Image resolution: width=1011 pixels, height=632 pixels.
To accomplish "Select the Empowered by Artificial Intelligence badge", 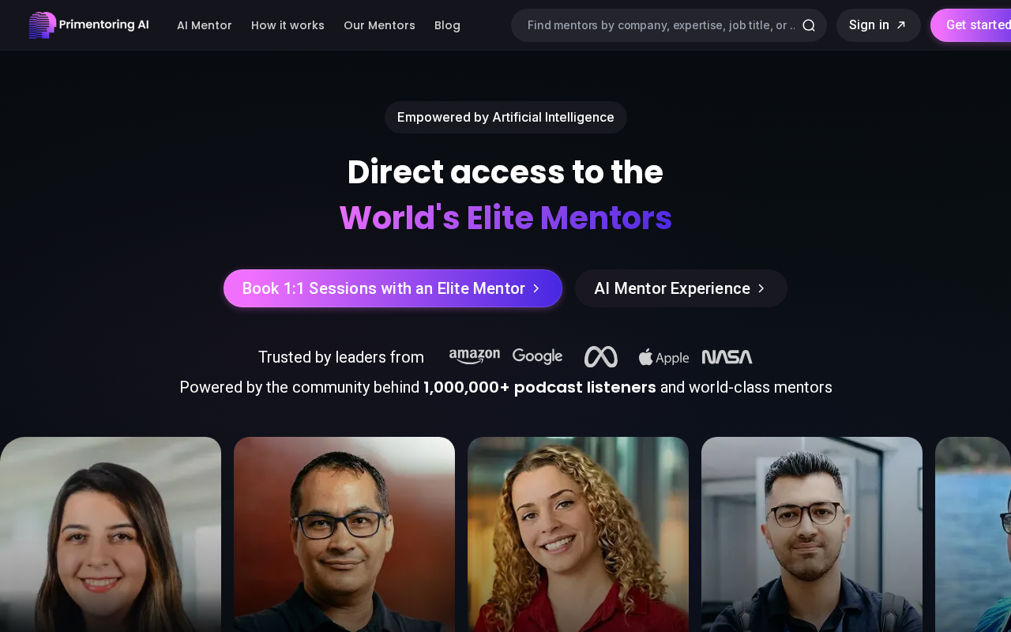I will 505,117.
